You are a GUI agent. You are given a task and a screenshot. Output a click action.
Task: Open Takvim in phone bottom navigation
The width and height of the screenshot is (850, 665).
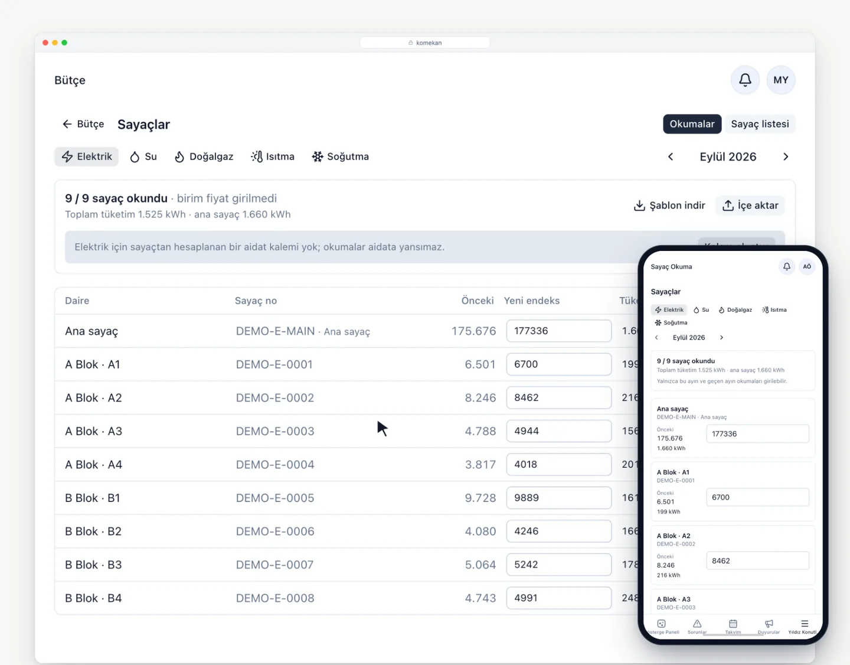[x=733, y=627]
